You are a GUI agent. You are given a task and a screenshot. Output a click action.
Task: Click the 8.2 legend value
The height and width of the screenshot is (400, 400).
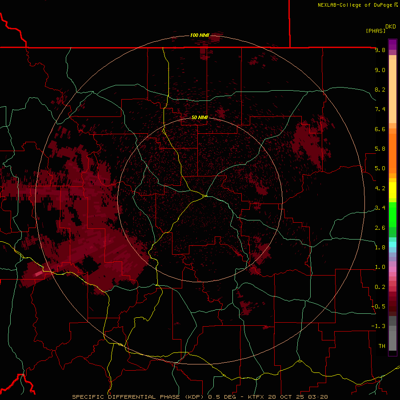coord(380,89)
